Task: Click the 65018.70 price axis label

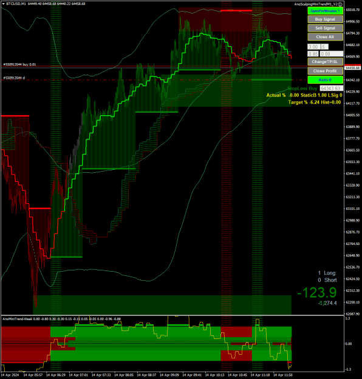Action: tap(352, 10)
